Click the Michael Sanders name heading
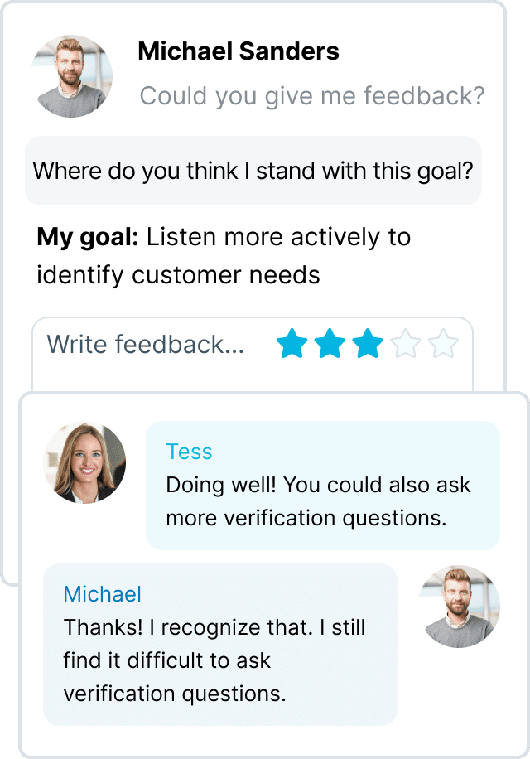This screenshot has height=759, width=530. coord(238,51)
